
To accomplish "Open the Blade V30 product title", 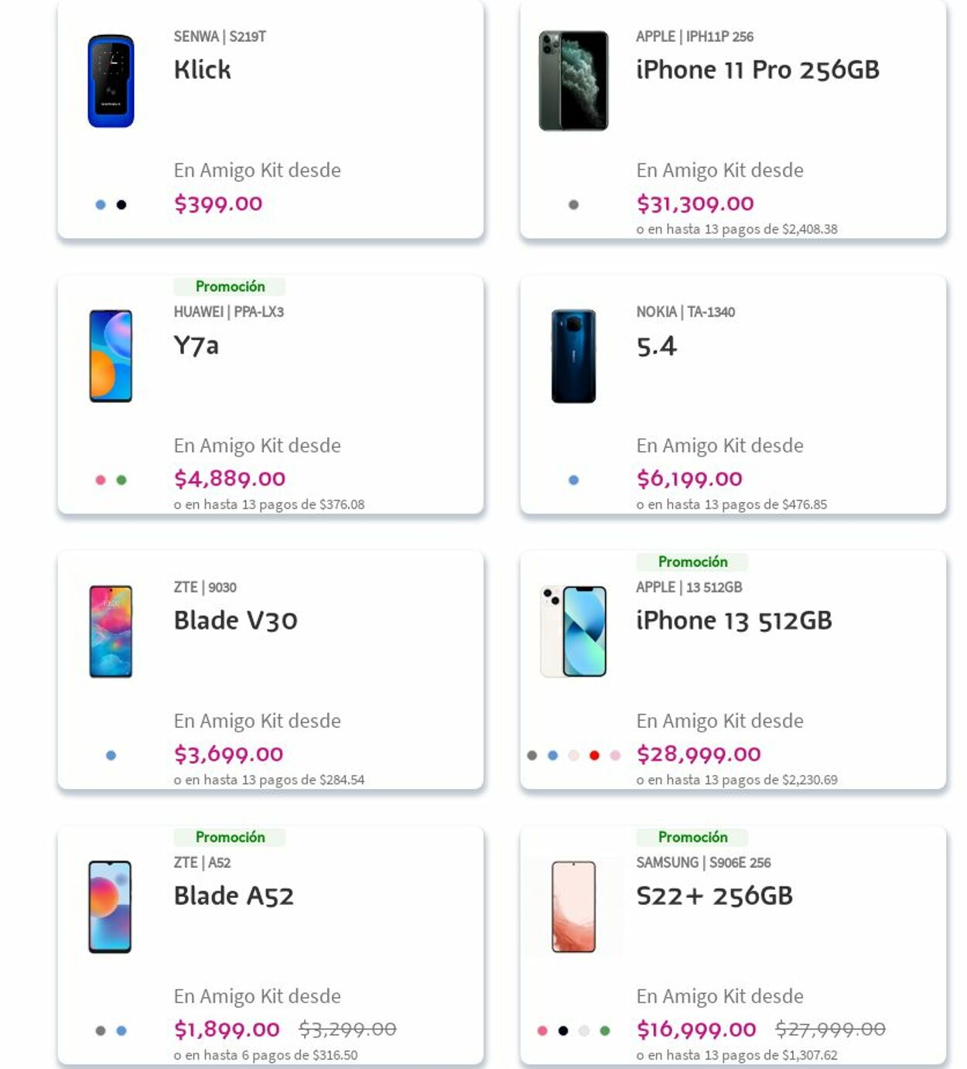I will click(235, 620).
